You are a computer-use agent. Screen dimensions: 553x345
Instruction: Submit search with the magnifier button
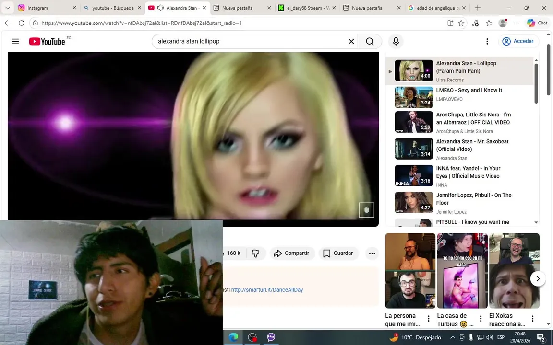pyautogui.click(x=370, y=42)
